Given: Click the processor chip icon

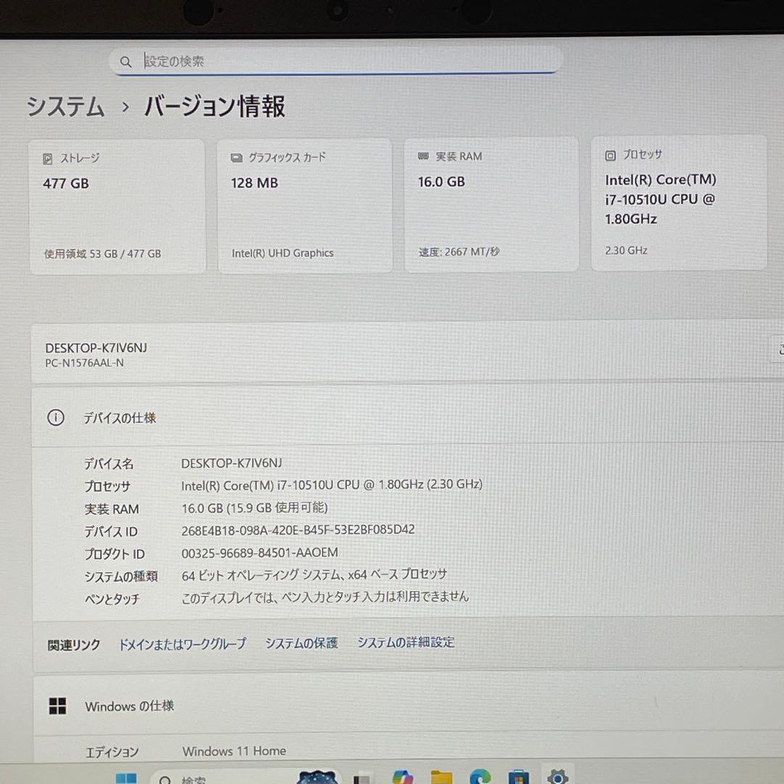Looking at the screenshot, I should click(x=611, y=155).
